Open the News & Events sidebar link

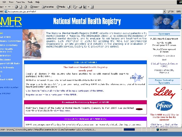(x=7, y=67)
